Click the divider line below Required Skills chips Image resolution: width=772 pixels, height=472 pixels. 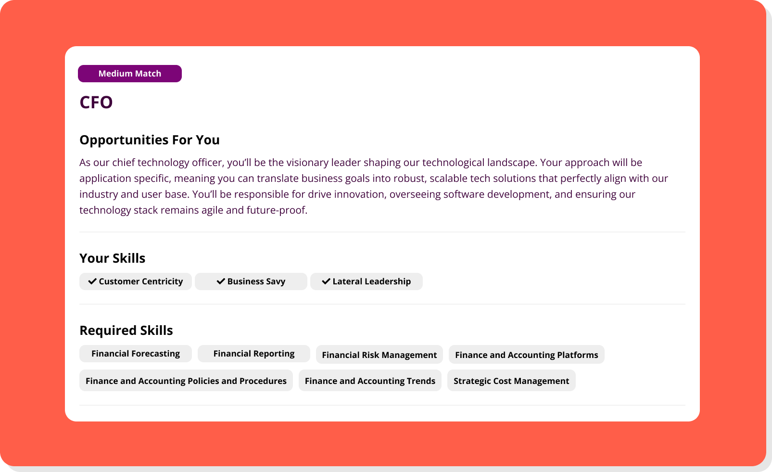pos(382,405)
